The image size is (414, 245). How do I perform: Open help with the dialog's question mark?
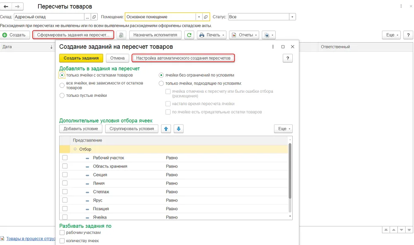(x=288, y=58)
